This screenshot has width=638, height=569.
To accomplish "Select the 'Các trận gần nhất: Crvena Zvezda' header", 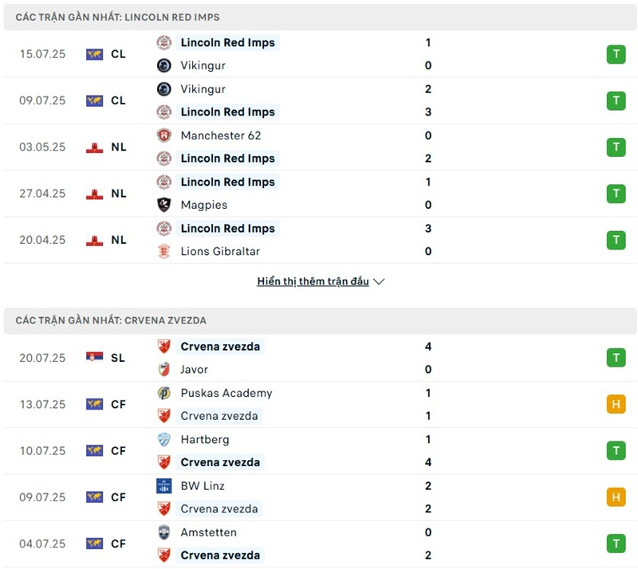I will coord(111,320).
